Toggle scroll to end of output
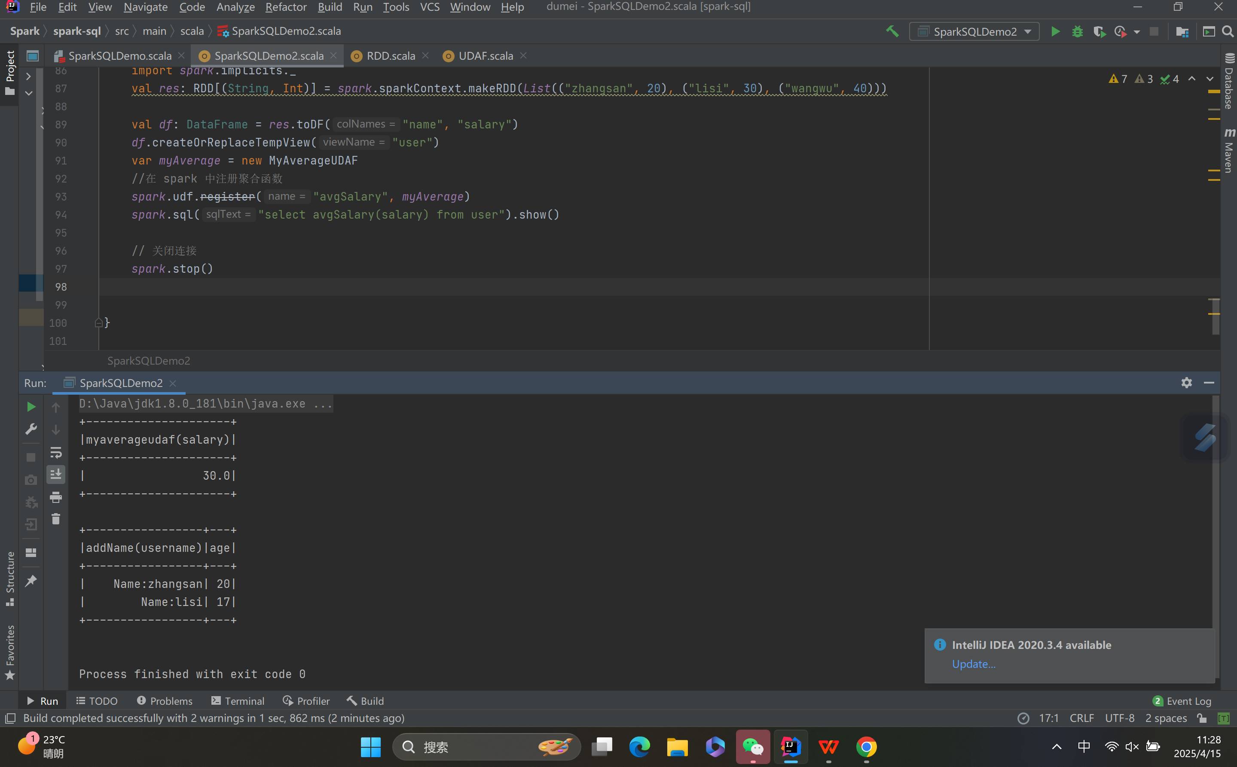 [56, 474]
